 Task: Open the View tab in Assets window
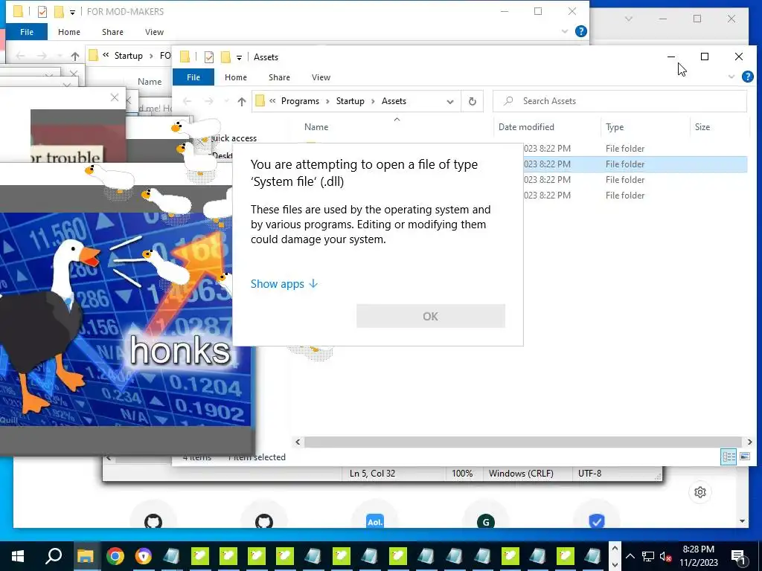pos(321,77)
